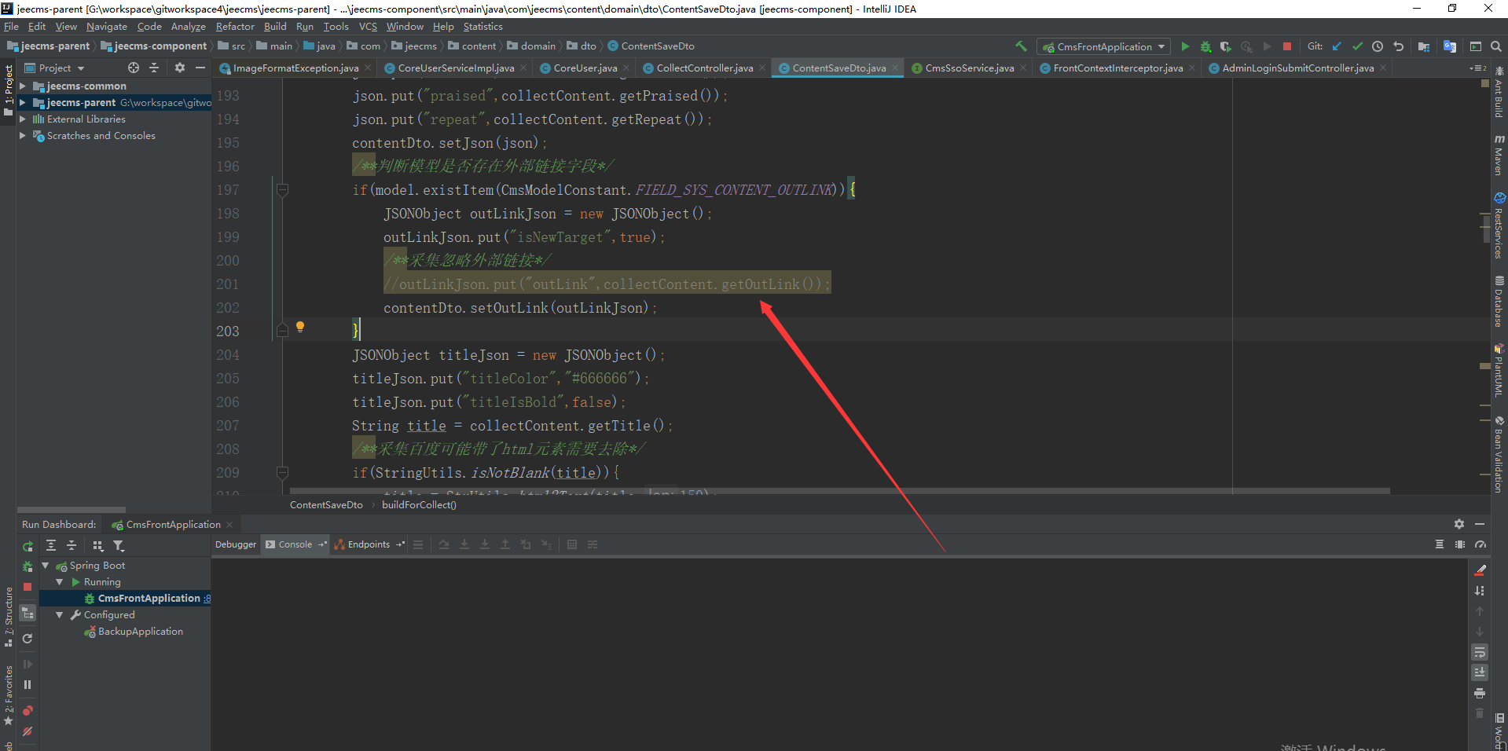
Task: Expand the jeecms-common project folder
Action: [x=23, y=86]
